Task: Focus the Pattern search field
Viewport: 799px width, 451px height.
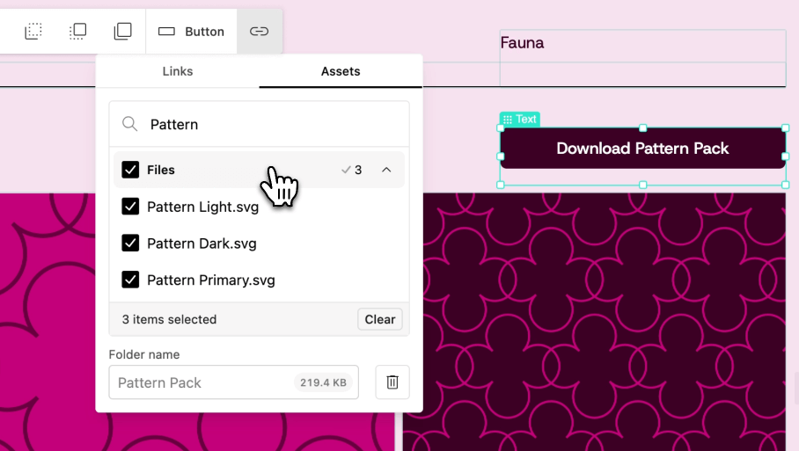Action: (273, 124)
